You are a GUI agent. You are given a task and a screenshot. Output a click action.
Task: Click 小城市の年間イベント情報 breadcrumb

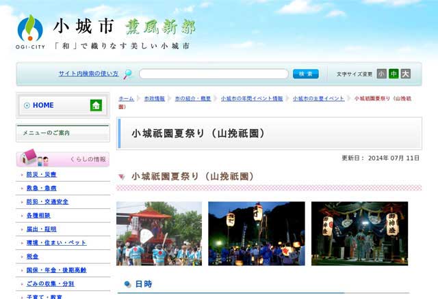(252, 99)
